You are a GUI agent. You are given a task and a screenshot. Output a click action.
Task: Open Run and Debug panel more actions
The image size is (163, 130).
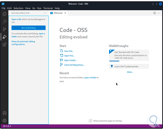pyautogui.click(x=45, y=13)
